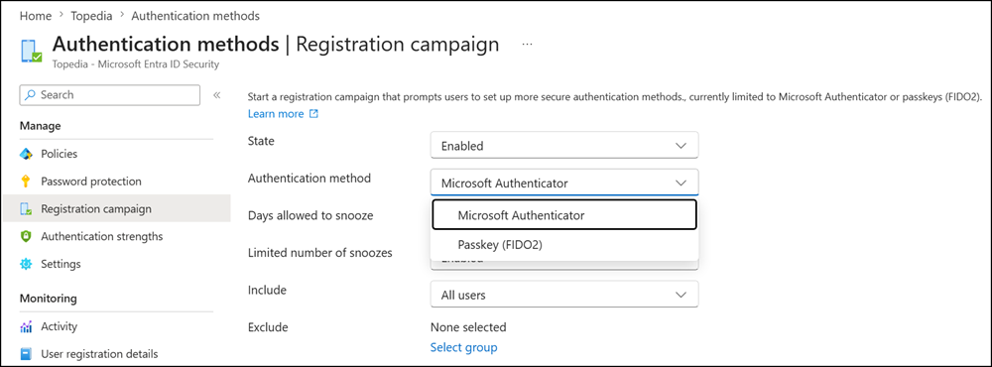
Task: Open the State dropdown set to Enabled
Action: (x=564, y=145)
